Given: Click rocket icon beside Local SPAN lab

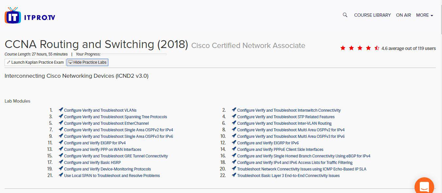Looking at the screenshot, I should (x=61, y=175).
